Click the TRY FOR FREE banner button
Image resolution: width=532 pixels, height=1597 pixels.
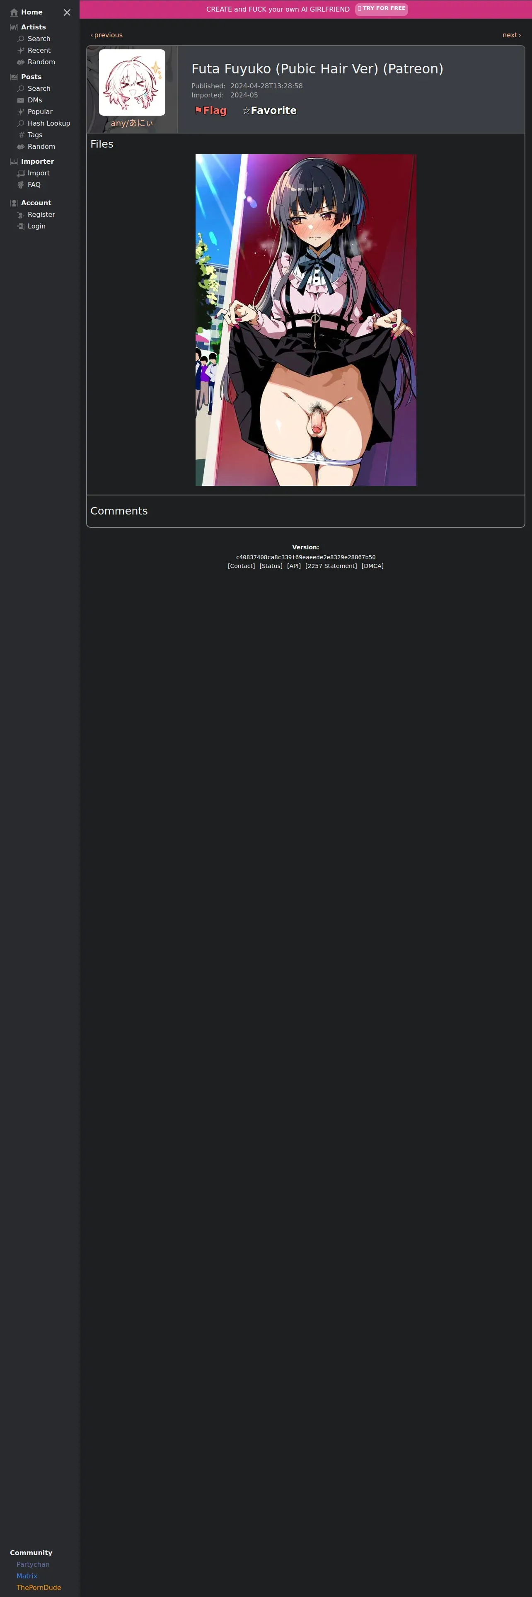(382, 9)
